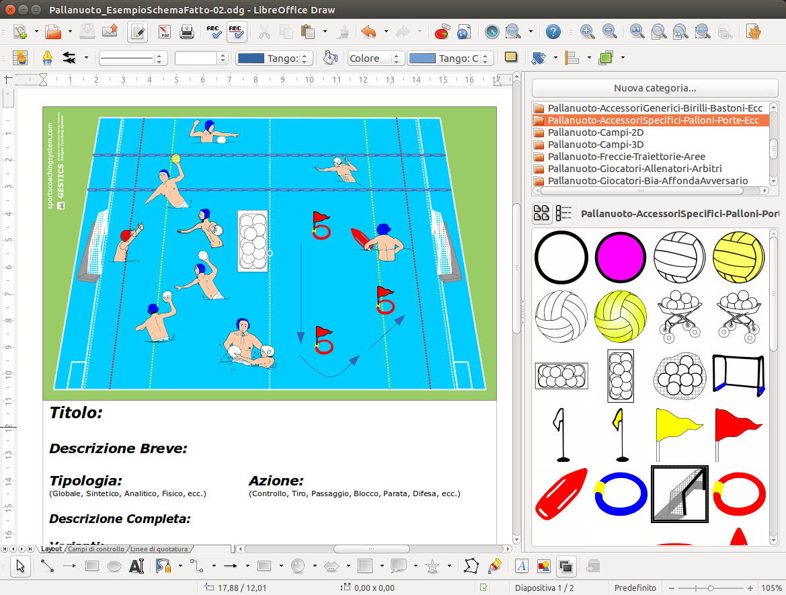Open the 'Linee di quotatura' layer tab

tap(159, 549)
